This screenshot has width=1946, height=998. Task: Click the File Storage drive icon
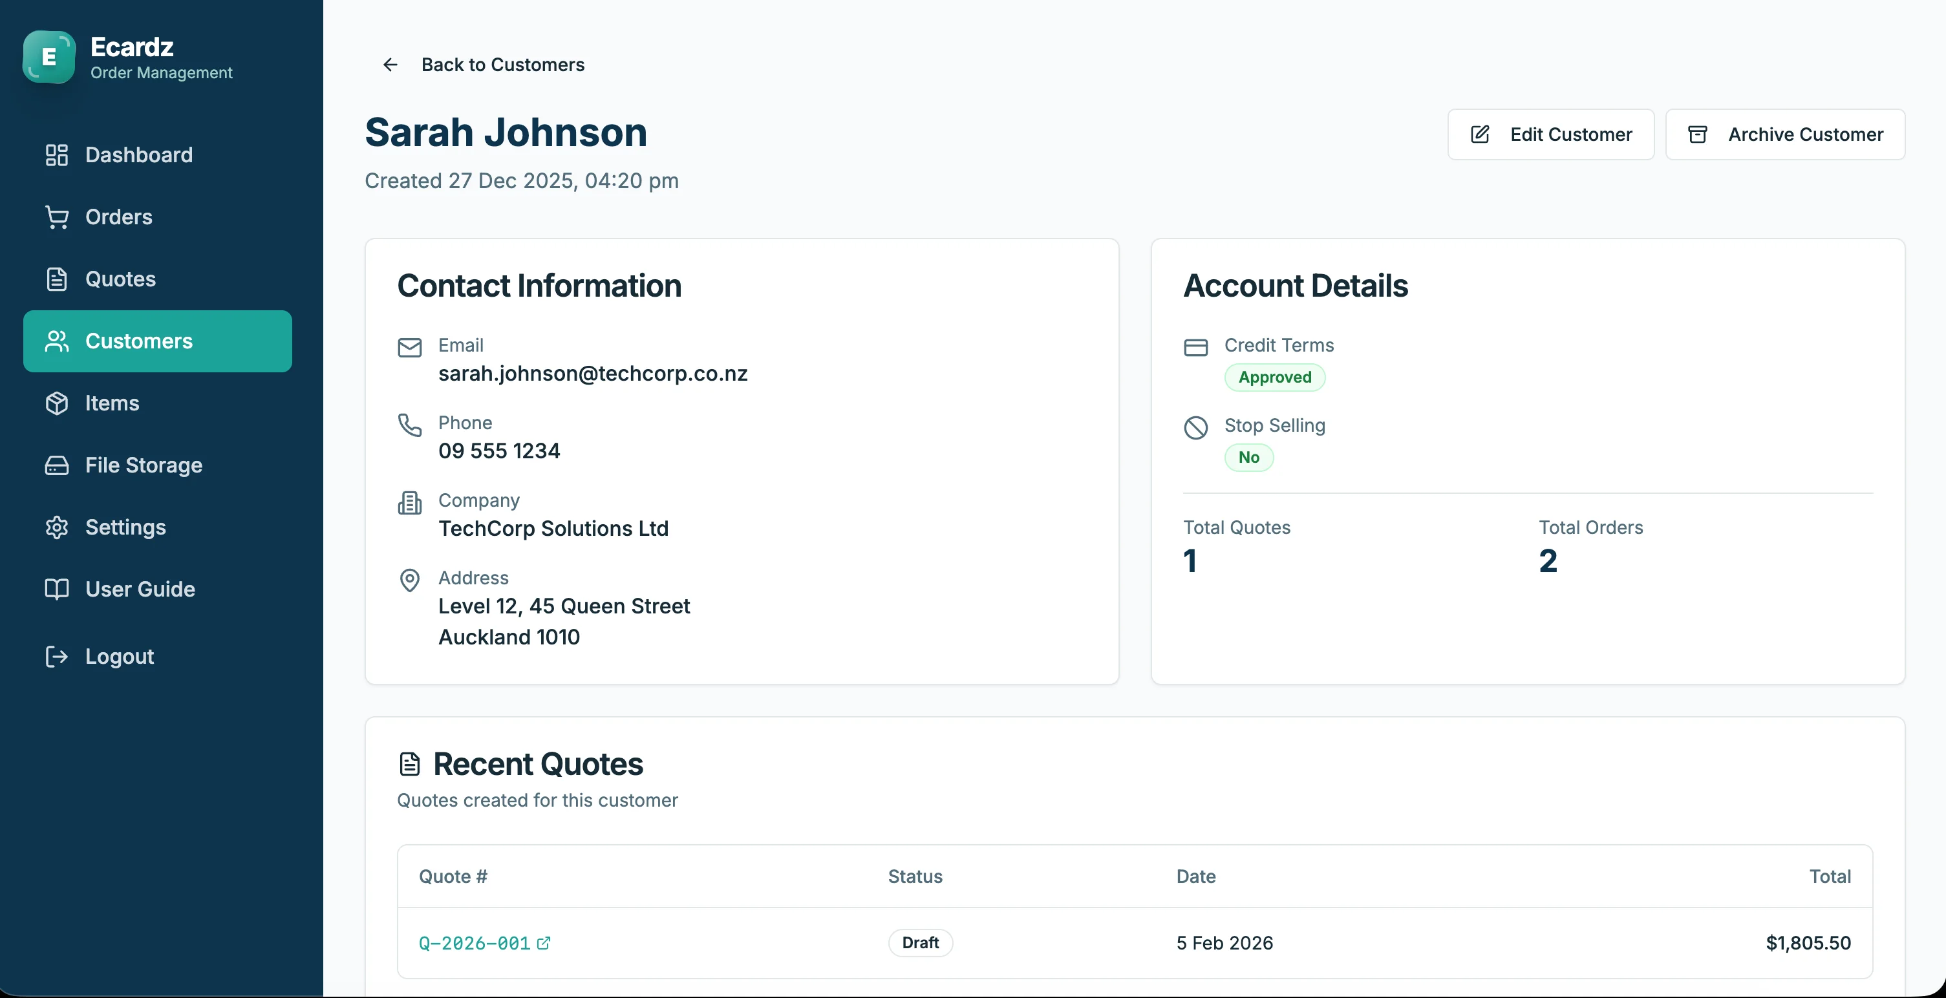click(x=57, y=465)
